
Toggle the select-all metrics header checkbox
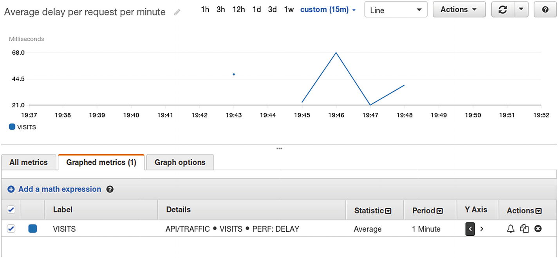coord(11,210)
